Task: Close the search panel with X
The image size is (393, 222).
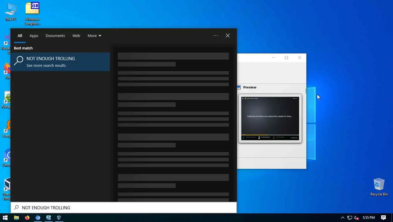Action: click(x=228, y=36)
